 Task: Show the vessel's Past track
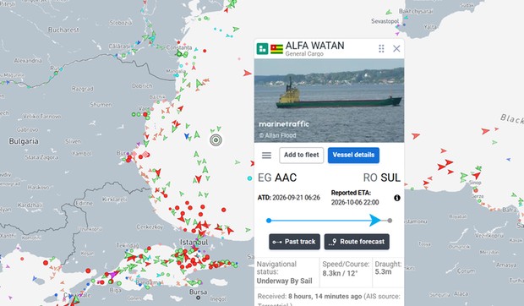pyautogui.click(x=294, y=242)
